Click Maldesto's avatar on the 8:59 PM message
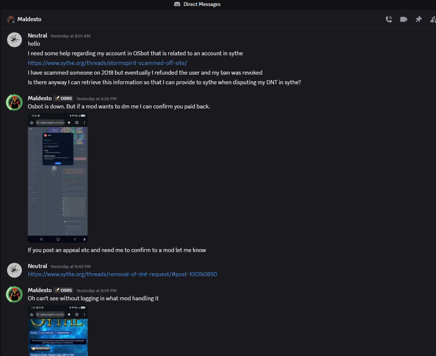Image resolution: width=436 pixels, height=356 pixels. (14, 294)
